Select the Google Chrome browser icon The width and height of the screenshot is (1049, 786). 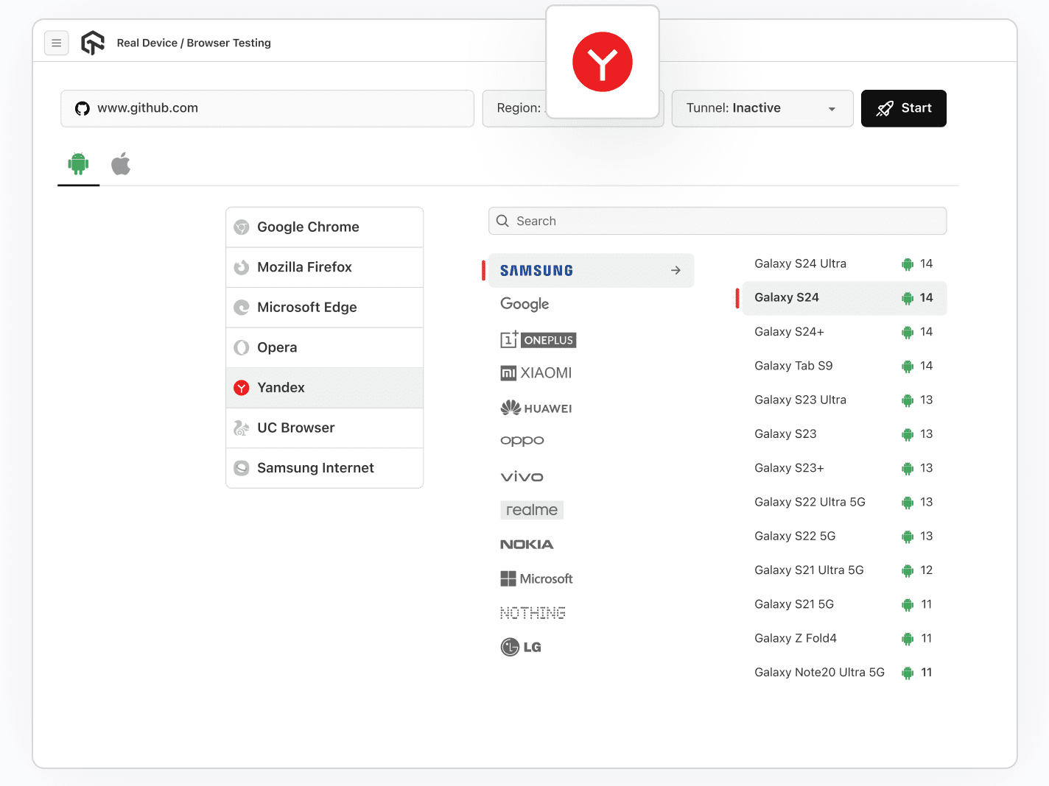[x=242, y=227]
